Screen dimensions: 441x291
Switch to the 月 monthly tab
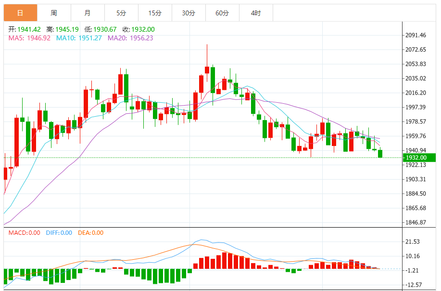[88, 13]
